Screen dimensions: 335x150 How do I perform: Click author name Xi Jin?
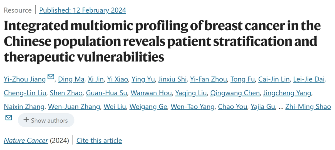click(96, 79)
